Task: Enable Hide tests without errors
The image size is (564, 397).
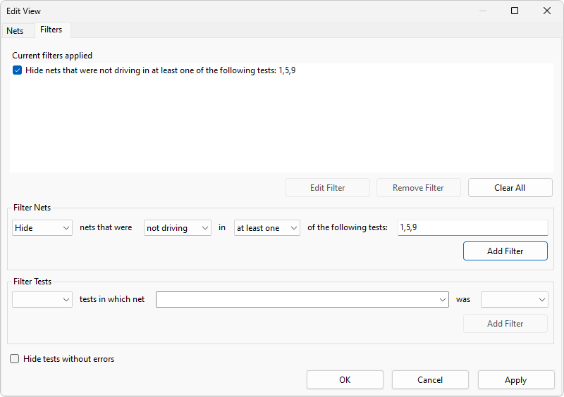Action: coord(15,359)
